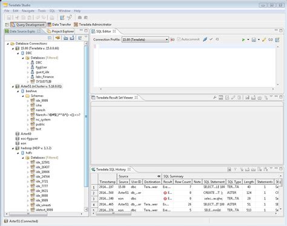Click connect icon next to Connection Profile
The height and width of the screenshot is (226, 287).
[173, 39]
